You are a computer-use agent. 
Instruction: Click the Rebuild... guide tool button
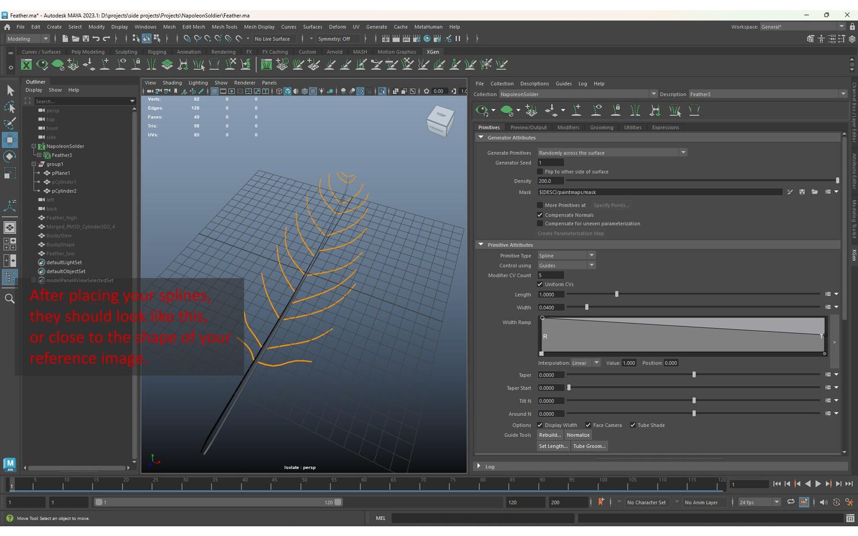(x=550, y=435)
